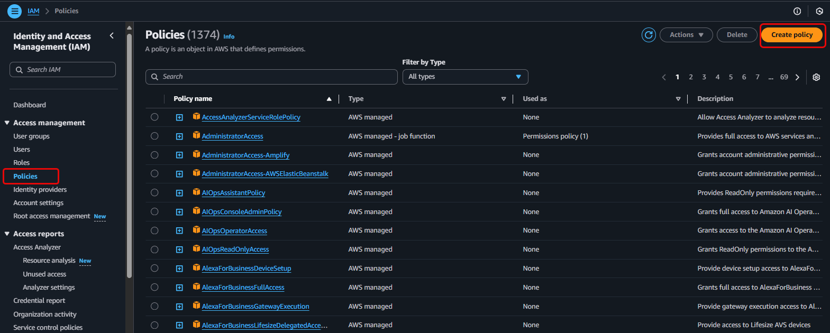Image resolution: width=830 pixels, height=333 pixels.
Task: Click the policies Search field
Action: tap(271, 77)
